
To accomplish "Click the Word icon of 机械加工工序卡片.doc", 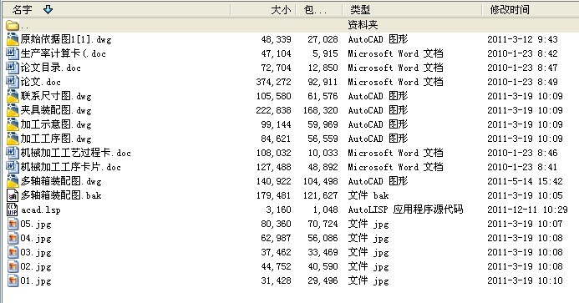I will [x=13, y=167].
